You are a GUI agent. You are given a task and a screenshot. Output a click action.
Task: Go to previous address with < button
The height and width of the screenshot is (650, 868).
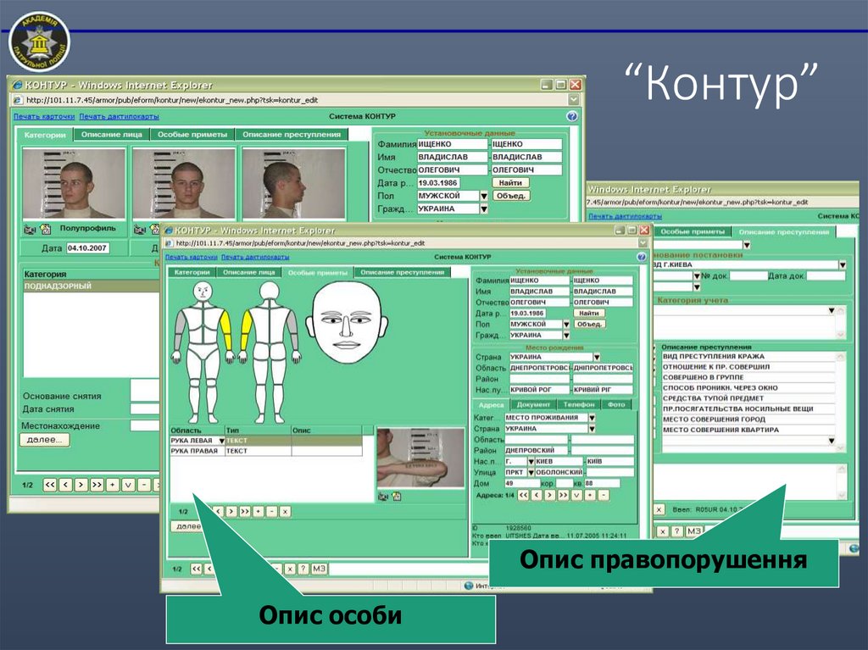537,495
